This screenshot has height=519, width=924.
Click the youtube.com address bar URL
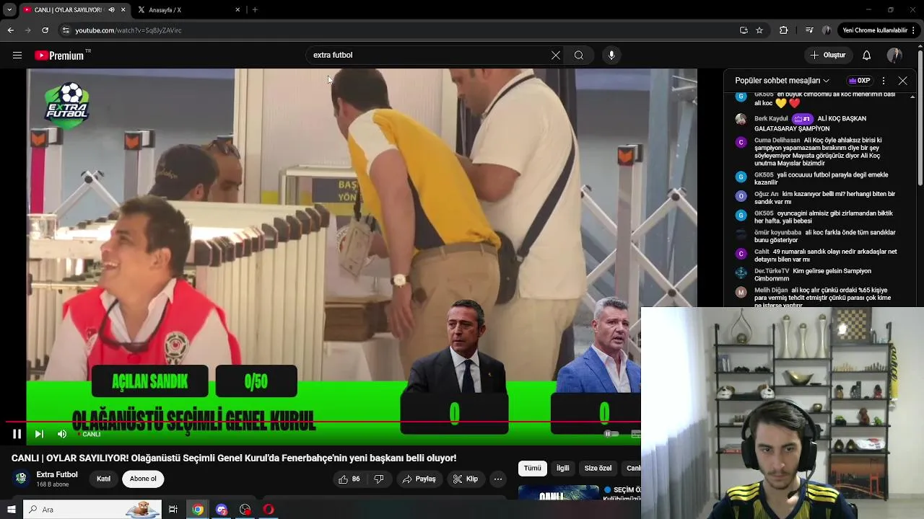[x=128, y=30]
